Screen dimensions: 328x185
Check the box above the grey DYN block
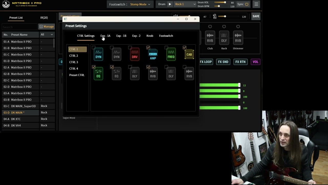(112, 48)
